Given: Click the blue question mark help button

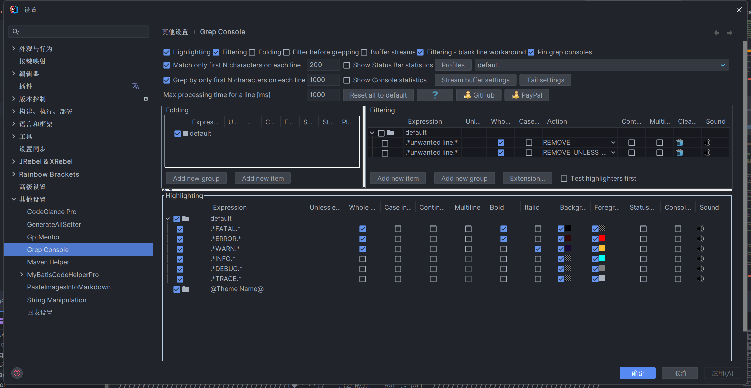Looking at the screenshot, I should point(435,95).
